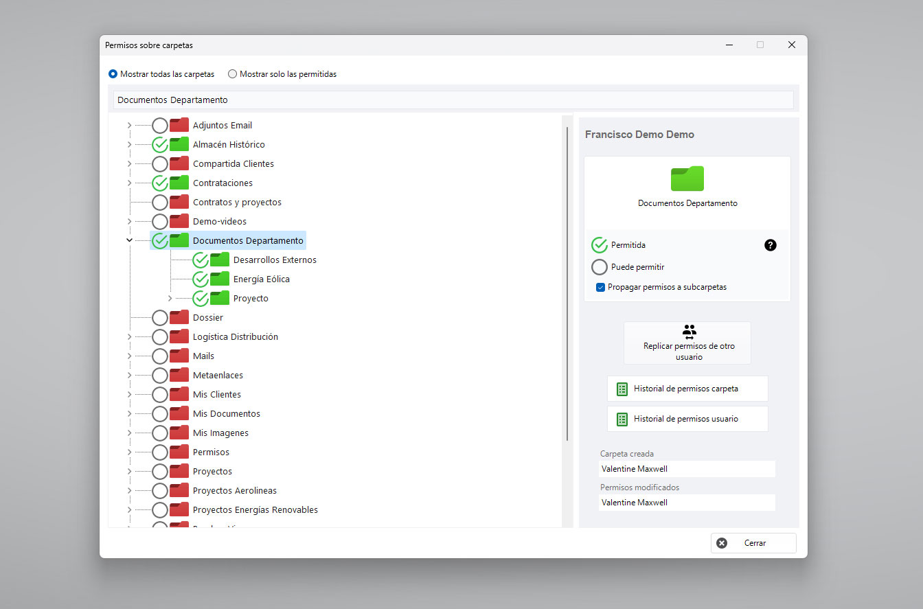Click the red folder icon for Adjuntos Email
The height and width of the screenshot is (609, 923).
[x=179, y=125]
